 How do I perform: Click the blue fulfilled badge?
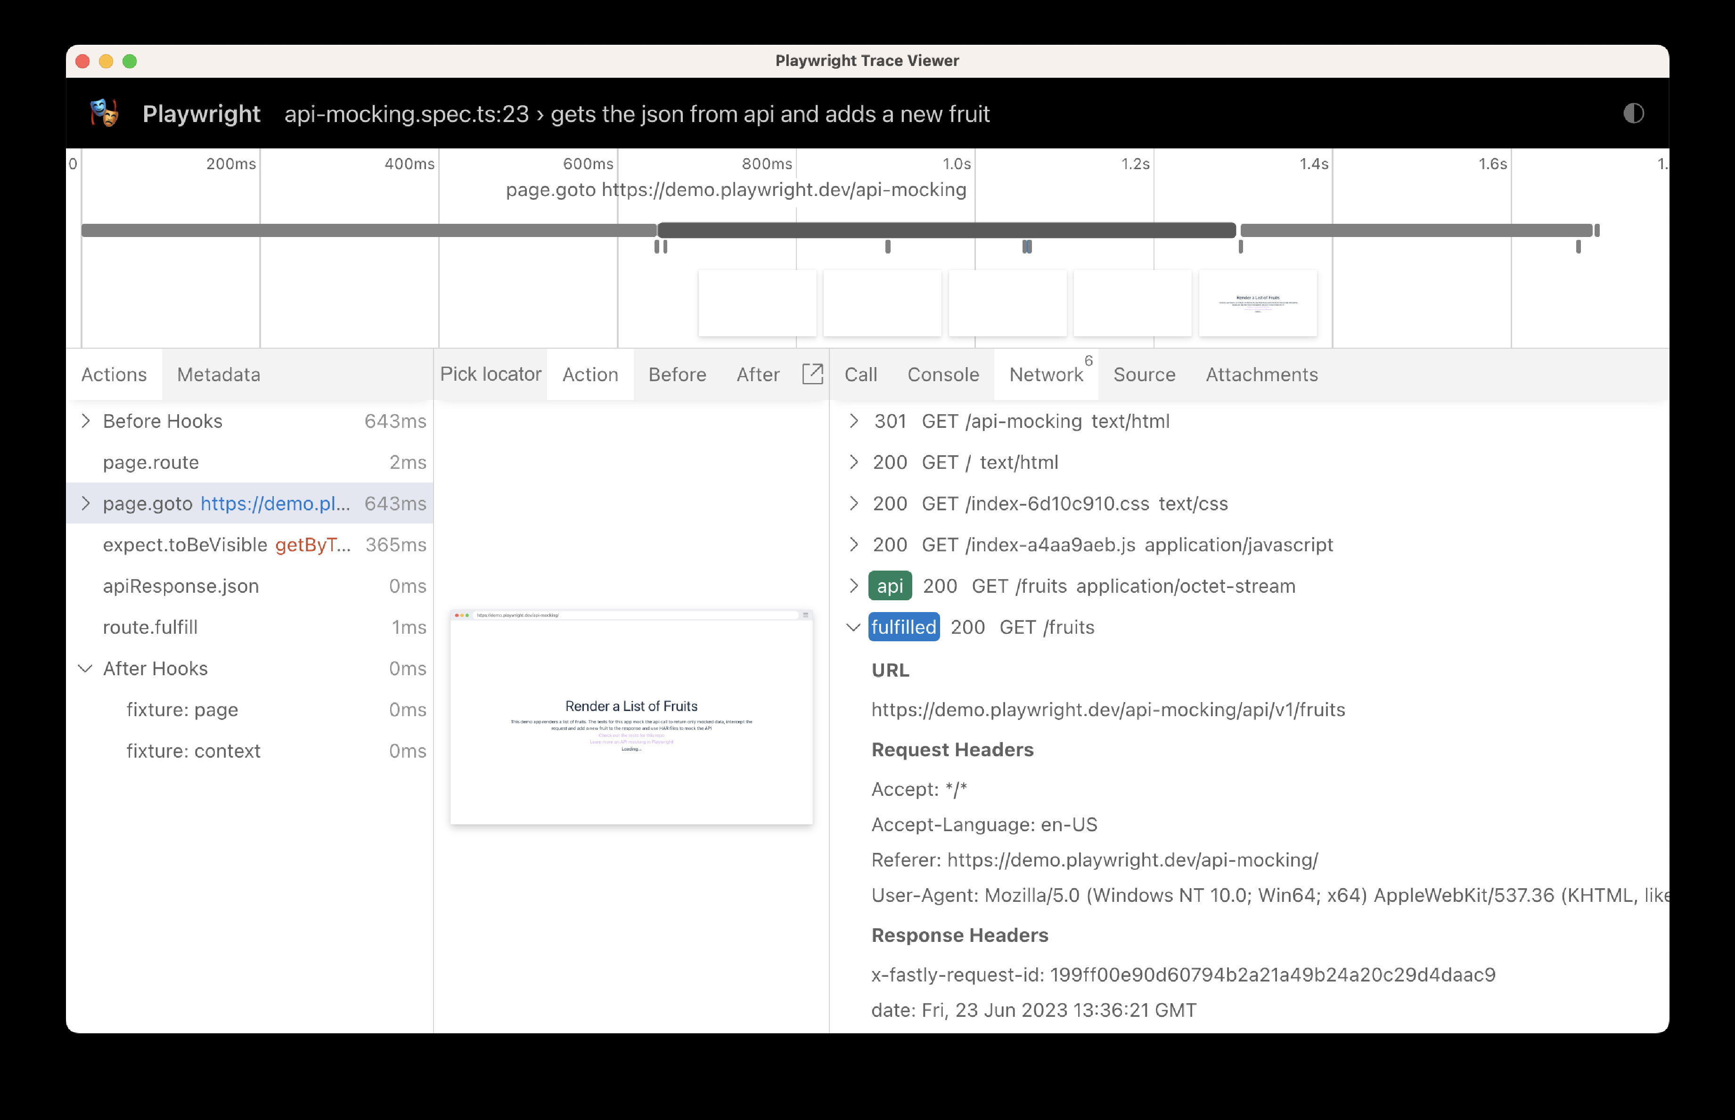pyautogui.click(x=904, y=627)
